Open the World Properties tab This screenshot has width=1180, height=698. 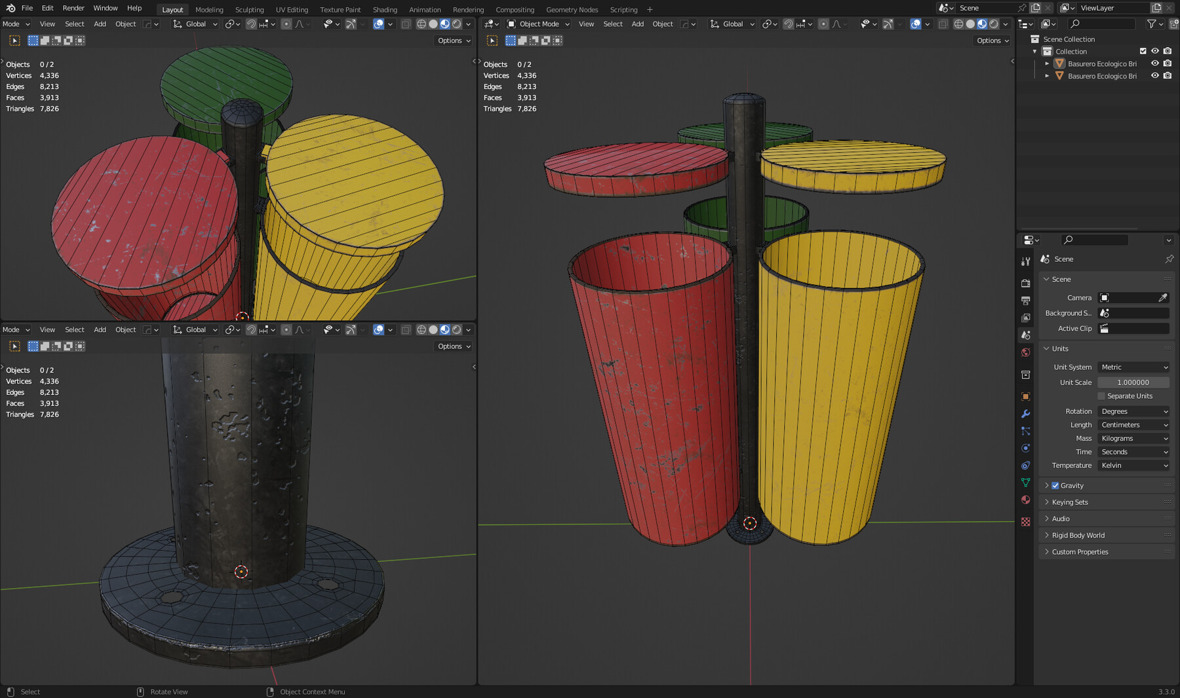(1026, 352)
